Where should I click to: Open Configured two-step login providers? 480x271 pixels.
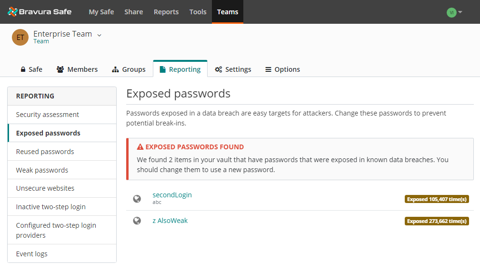(x=62, y=230)
